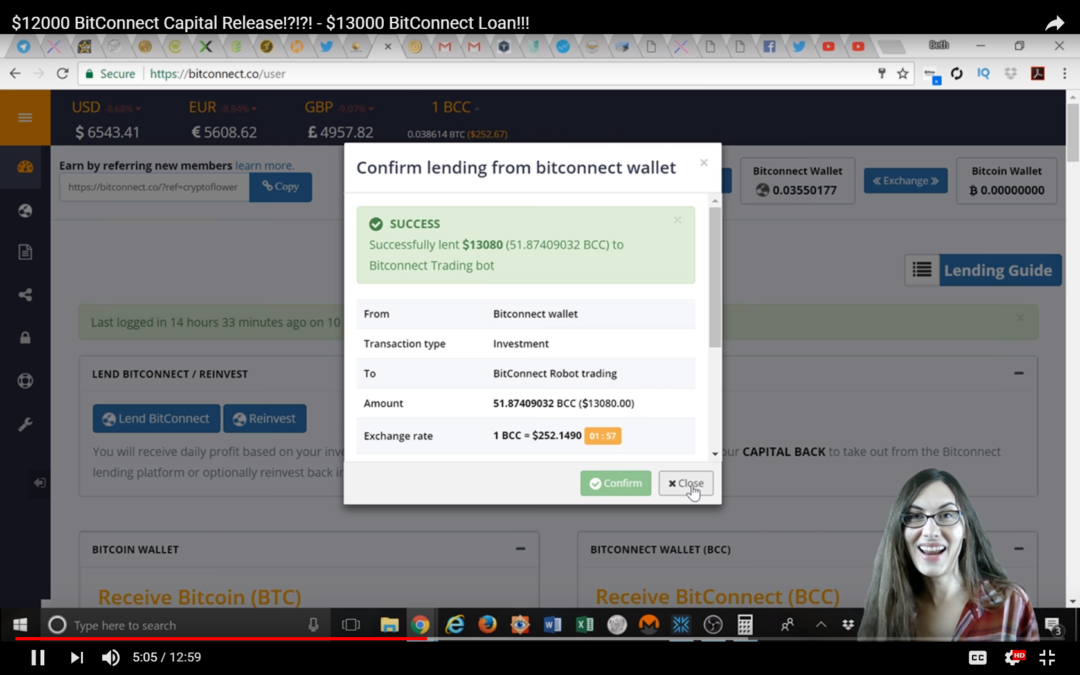Open Windows Start menu
Viewport: 1080px width, 675px height.
tap(20, 625)
